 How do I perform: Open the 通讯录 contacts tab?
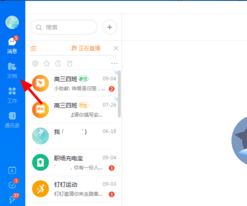(12, 120)
